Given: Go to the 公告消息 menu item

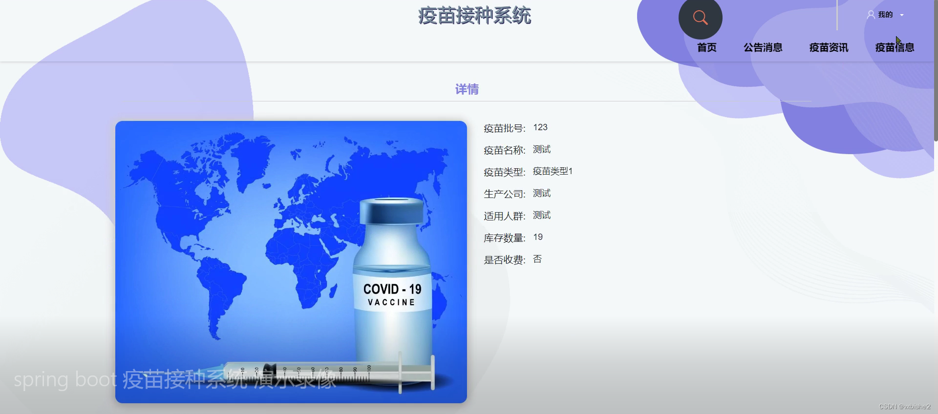Looking at the screenshot, I should (763, 47).
